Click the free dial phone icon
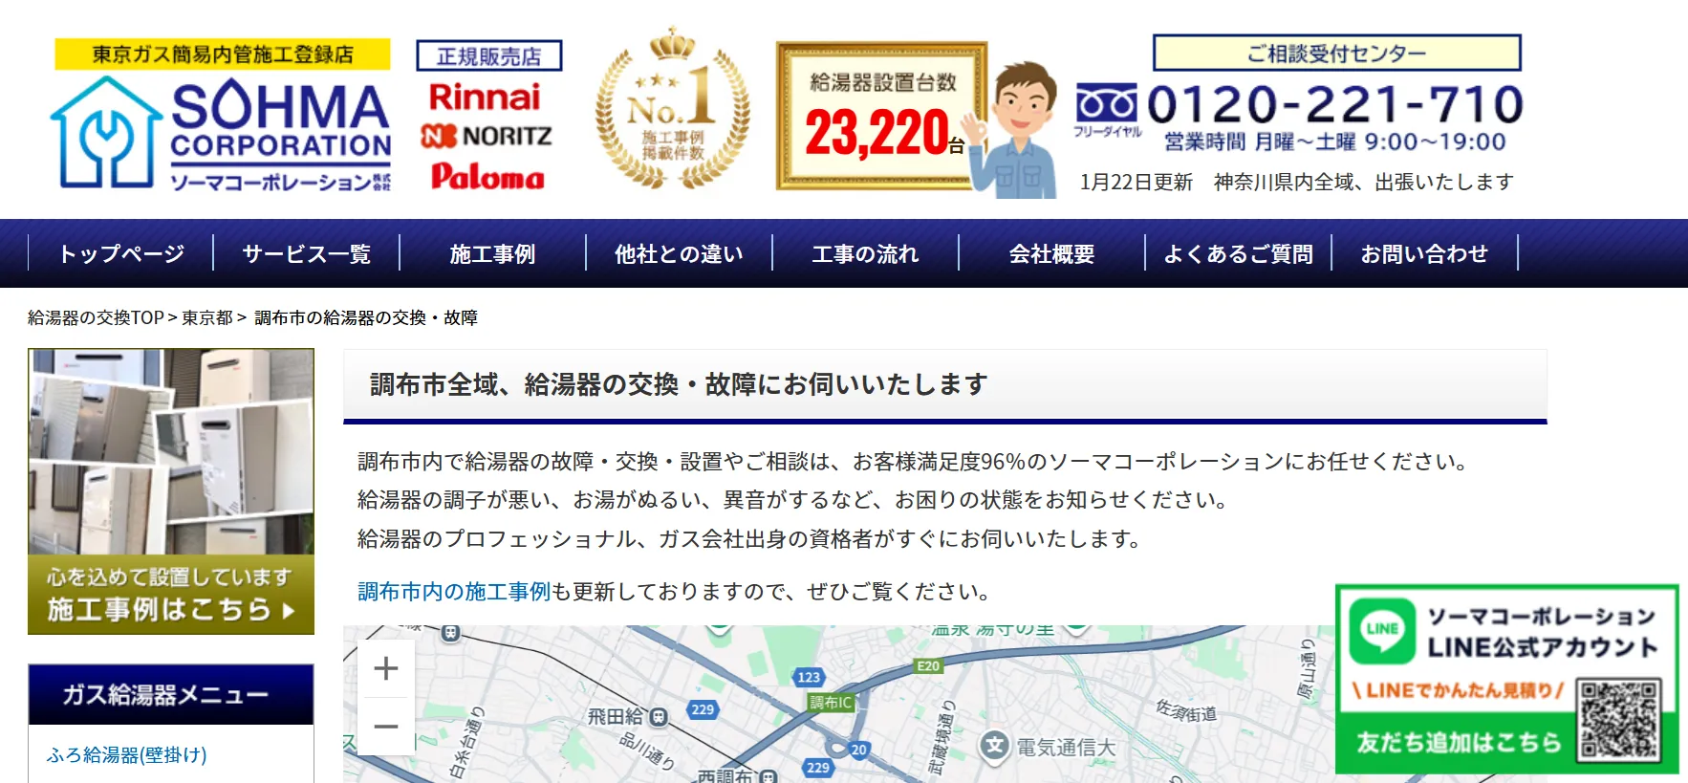Viewport: 1688px width, 783px height. click(x=1106, y=103)
